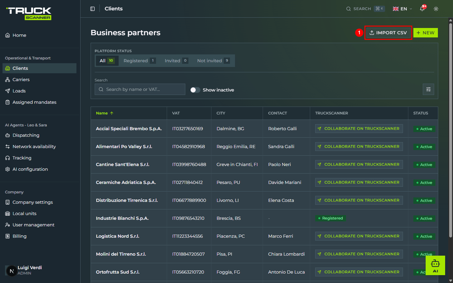Viewport: 453px width, 283px height.
Task: Collaborate on TruckScanner with Molini del Tirreno
Action: click(x=359, y=254)
